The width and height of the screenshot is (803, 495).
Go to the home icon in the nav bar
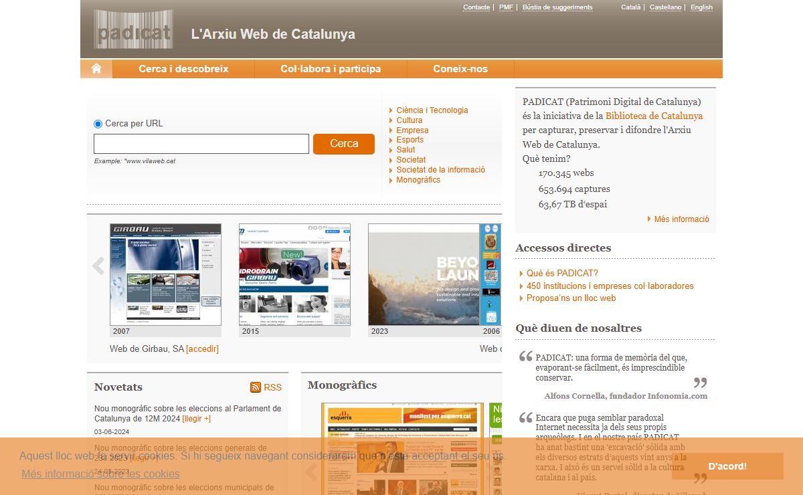point(96,69)
